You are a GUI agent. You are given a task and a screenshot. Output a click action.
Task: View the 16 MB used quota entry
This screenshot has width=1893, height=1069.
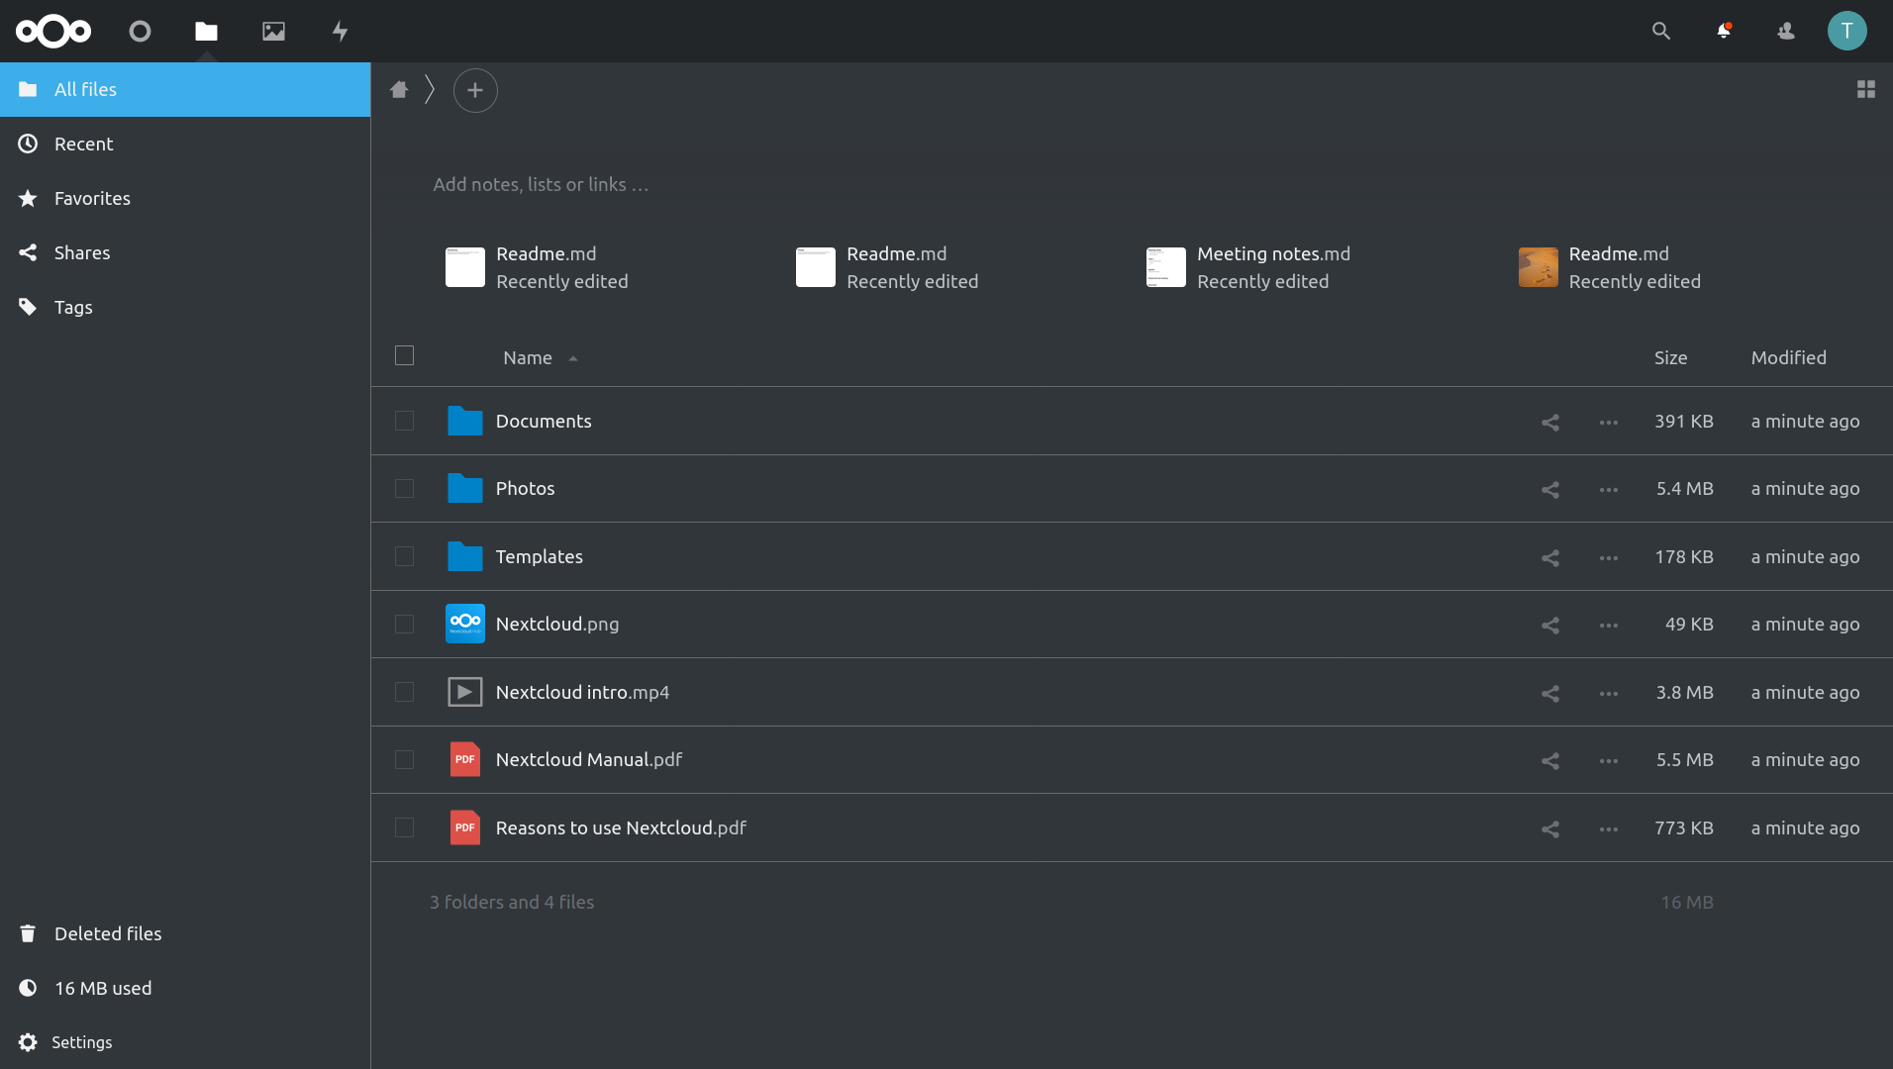(185, 988)
